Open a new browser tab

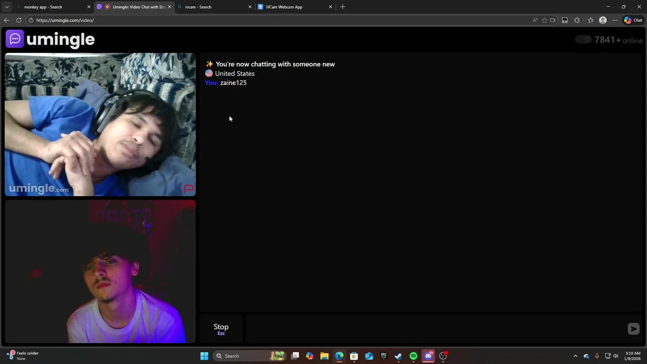click(x=343, y=7)
